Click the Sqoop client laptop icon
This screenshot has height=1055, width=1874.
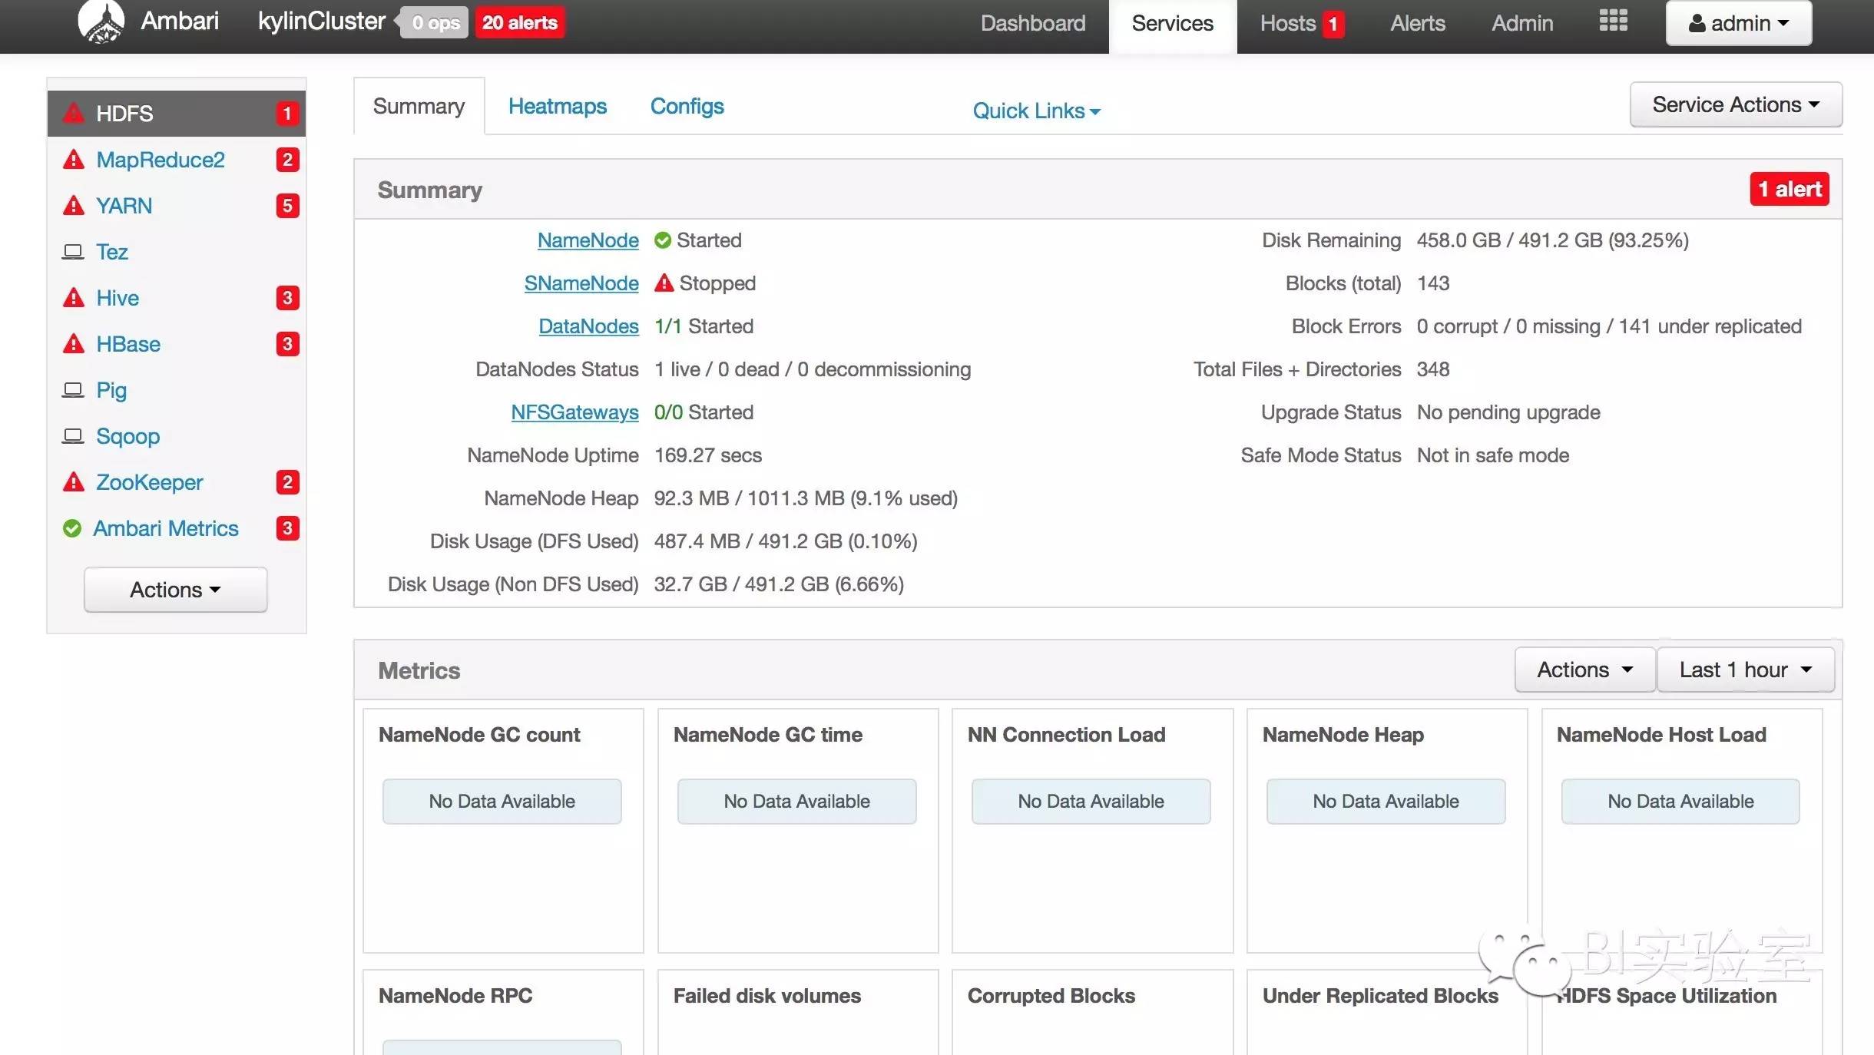pos(73,436)
